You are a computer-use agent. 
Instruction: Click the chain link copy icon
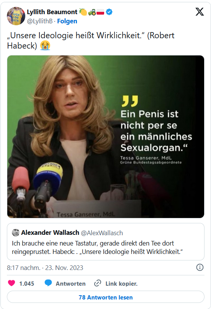pyautogui.click(x=98, y=283)
